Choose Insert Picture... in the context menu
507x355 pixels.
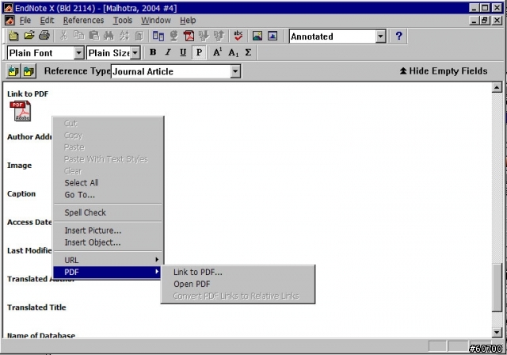(108, 231)
